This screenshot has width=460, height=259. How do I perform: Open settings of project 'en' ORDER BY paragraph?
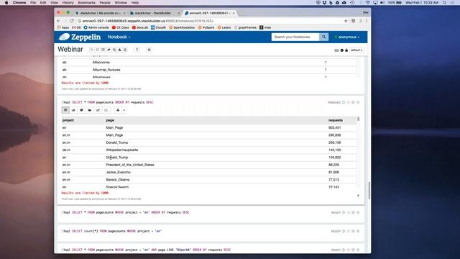358,212
